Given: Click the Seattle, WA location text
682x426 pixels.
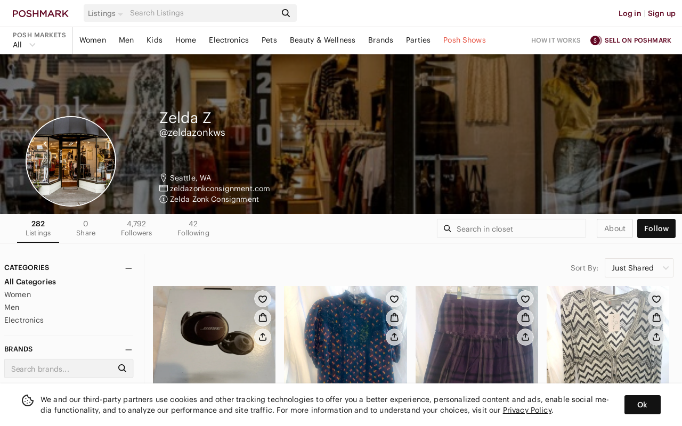Looking at the screenshot, I should (190, 178).
